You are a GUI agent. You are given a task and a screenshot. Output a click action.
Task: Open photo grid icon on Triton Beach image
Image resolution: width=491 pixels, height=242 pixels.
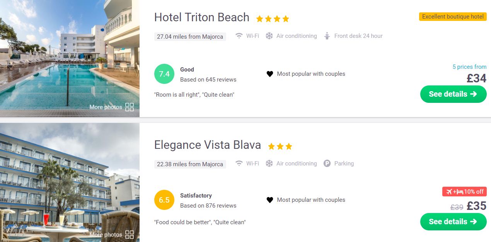pyautogui.click(x=130, y=107)
